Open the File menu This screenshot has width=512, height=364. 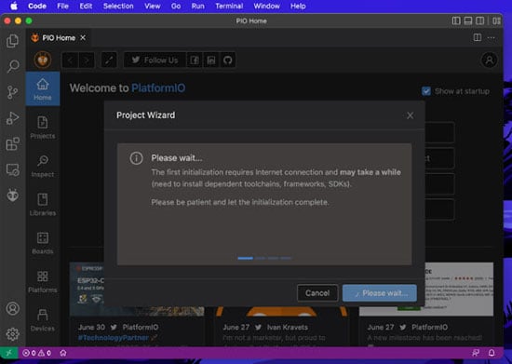coord(62,6)
